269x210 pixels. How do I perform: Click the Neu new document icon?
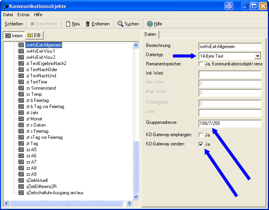[x=68, y=24]
